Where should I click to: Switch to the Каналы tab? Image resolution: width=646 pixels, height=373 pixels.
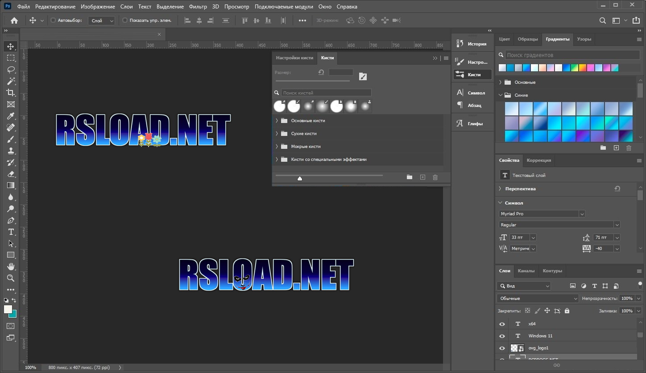pyautogui.click(x=526, y=271)
